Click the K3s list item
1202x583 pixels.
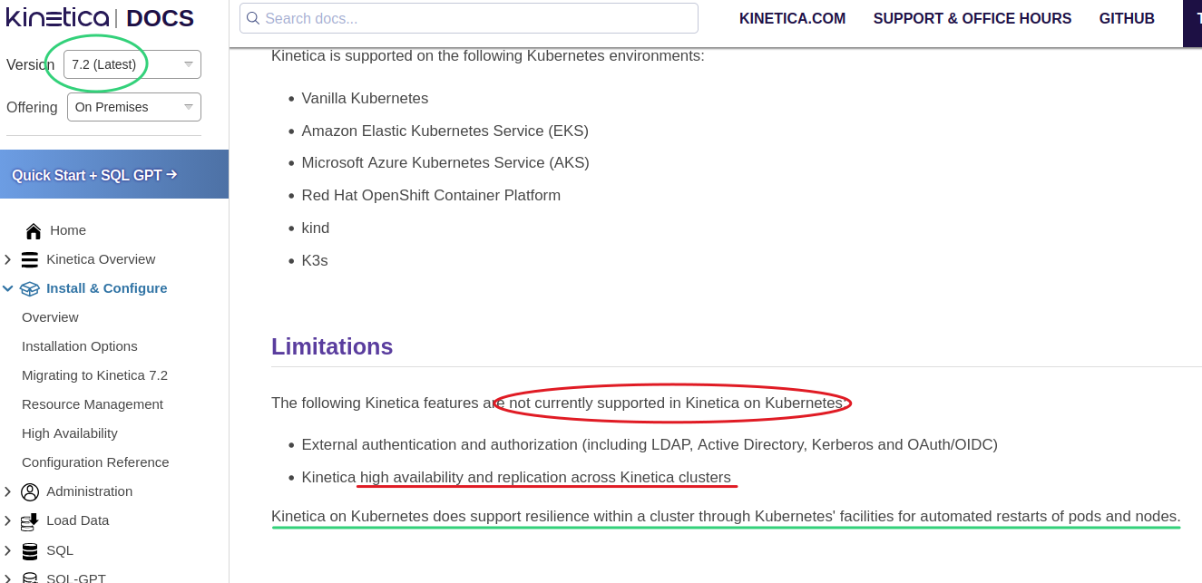tap(315, 260)
